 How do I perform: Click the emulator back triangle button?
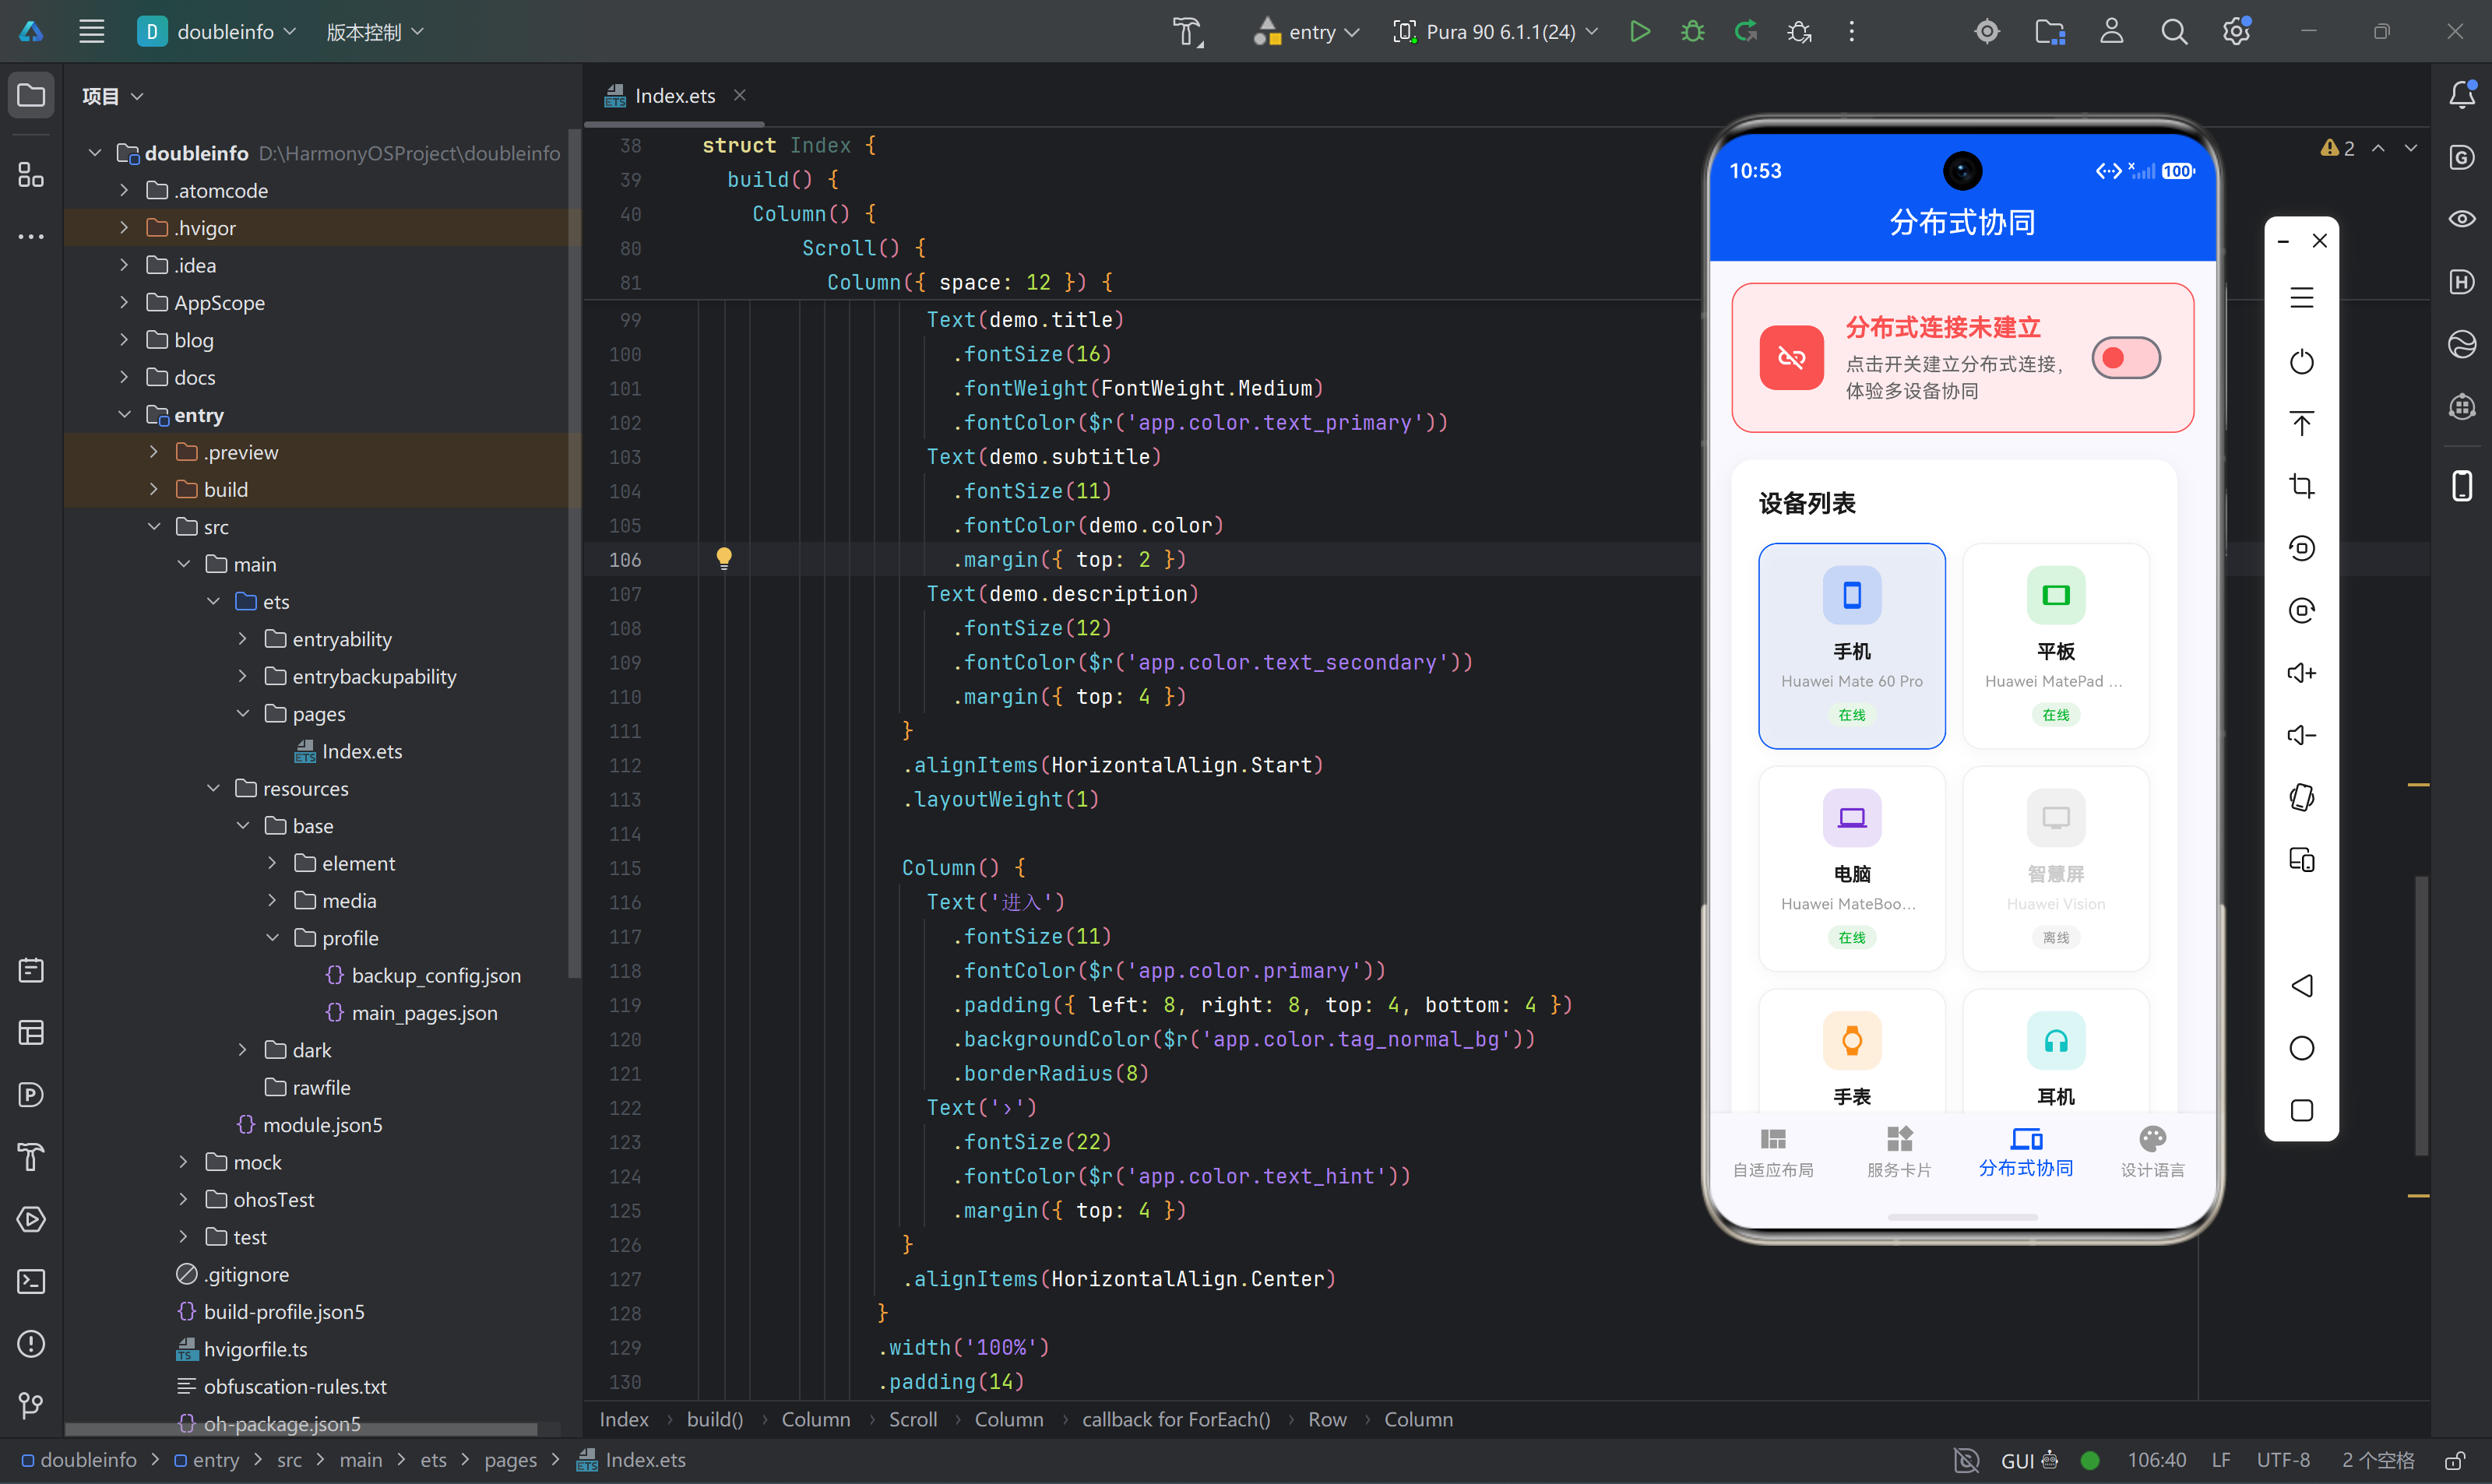2302,985
